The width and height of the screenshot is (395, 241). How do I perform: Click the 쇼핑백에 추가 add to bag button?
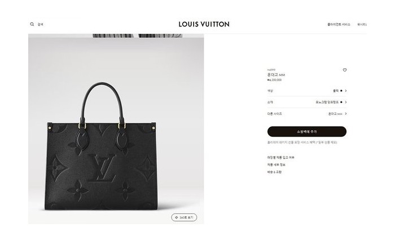tap(307, 132)
